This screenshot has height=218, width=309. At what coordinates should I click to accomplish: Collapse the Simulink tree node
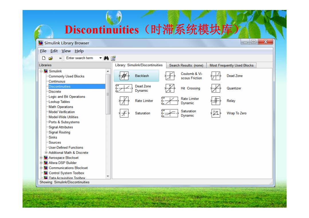tap(41, 71)
